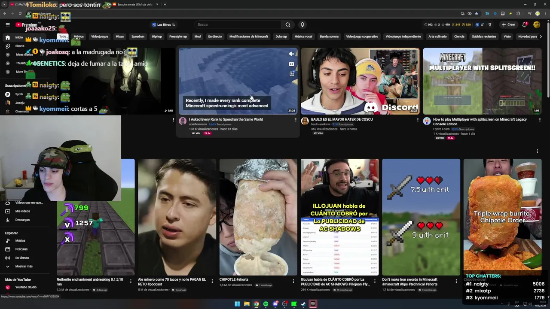Screen dimensions: 550x309
Task: Expand sidebar with 'Mostrar más'
Action: click(24, 267)
